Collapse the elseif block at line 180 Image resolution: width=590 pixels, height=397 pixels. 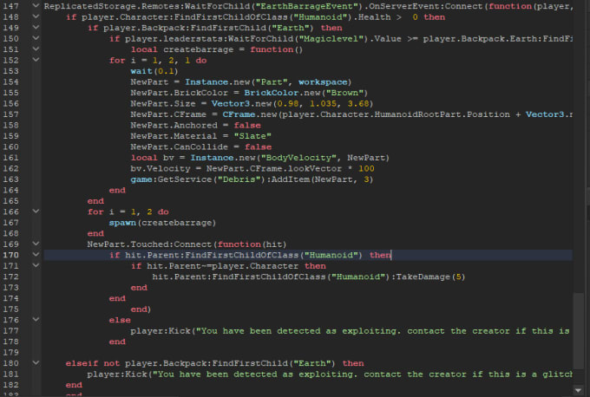coord(36,363)
